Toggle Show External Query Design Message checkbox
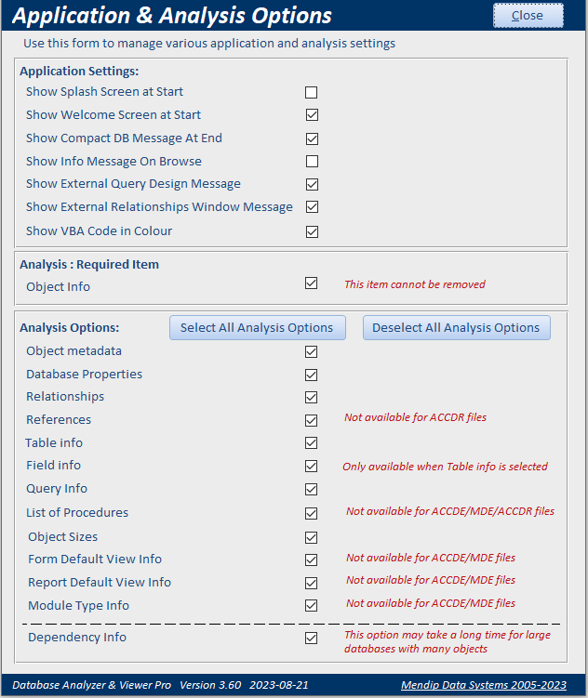The image size is (588, 698). coord(312,184)
